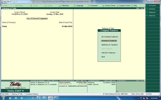Open Support Centre in the toolbar
This screenshot has width=161, height=100.
(x=124, y=6)
